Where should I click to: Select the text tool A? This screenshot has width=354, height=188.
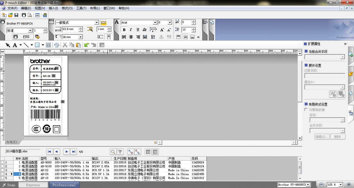coord(15,45)
